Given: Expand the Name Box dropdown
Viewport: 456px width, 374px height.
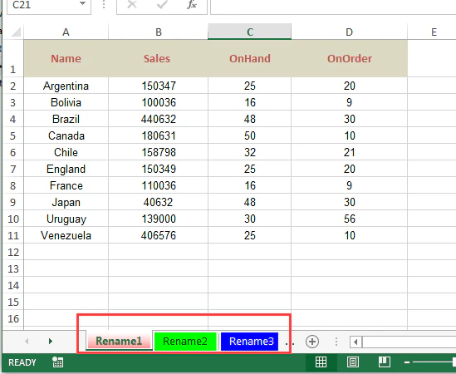Looking at the screenshot, I should click(82, 4).
